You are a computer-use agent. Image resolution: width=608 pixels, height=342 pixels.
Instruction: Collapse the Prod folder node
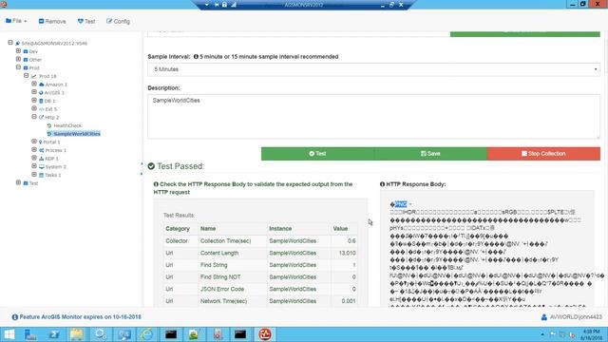pos(18,67)
